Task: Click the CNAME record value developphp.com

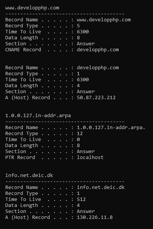Action: pyautogui.click(x=98, y=50)
